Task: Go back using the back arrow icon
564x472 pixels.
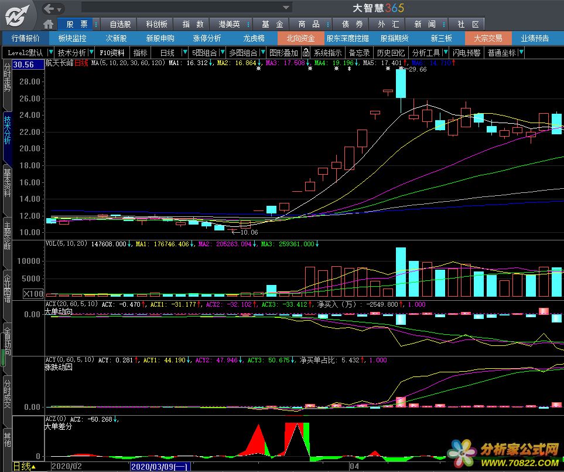Action: coord(48,8)
